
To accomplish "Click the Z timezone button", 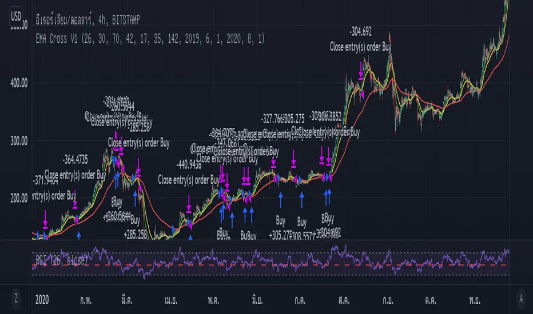I will 15,299.
